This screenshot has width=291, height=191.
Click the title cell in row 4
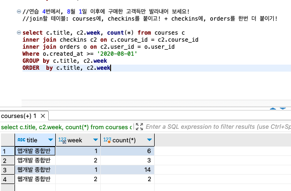click(35, 179)
